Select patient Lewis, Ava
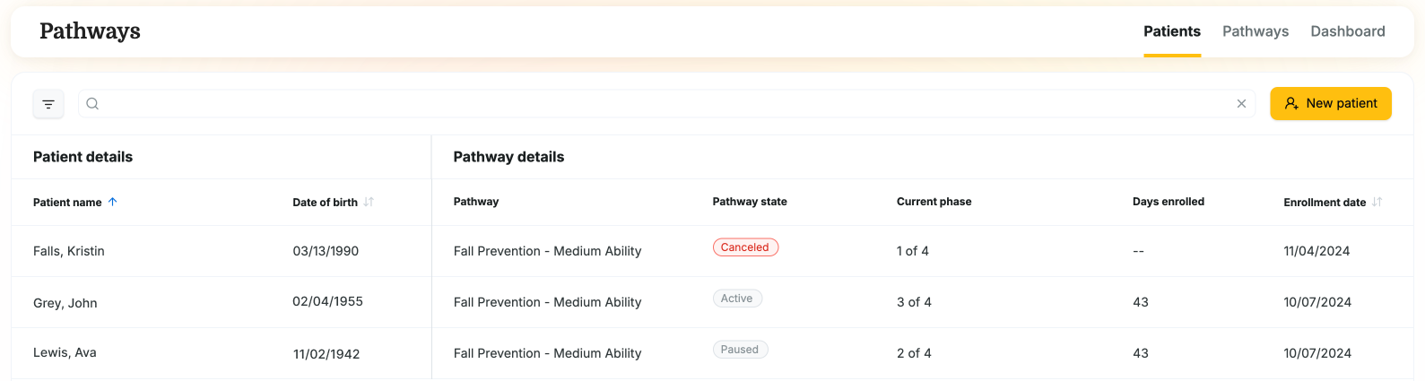Screen dimensions: 1425x381 coord(65,352)
